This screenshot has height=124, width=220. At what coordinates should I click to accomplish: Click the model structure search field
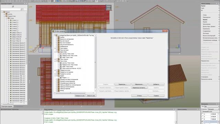11,9
